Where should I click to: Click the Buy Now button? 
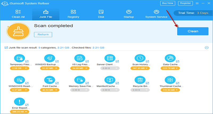(x=168, y=3)
